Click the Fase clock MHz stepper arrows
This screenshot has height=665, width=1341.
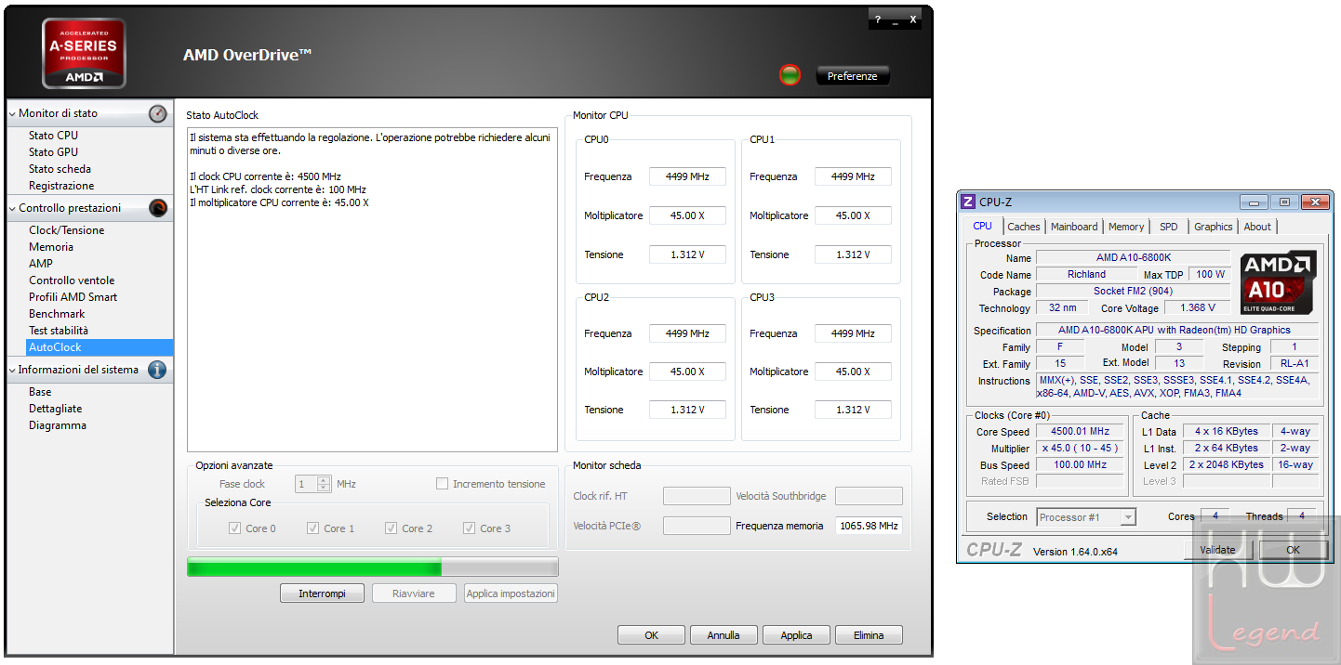click(324, 484)
